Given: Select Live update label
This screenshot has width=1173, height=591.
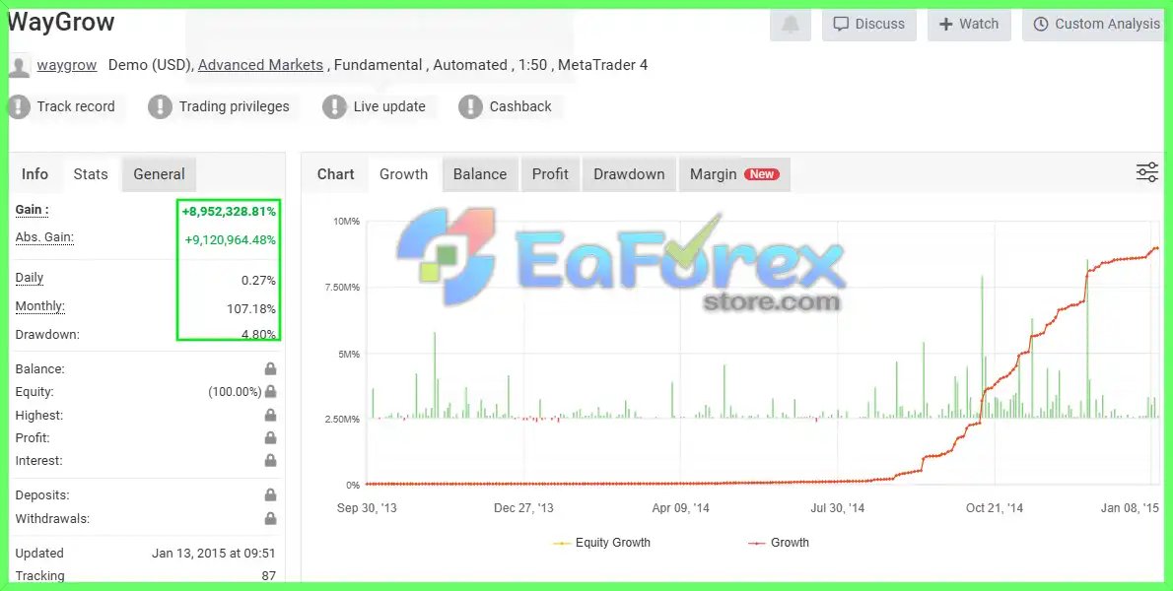Looking at the screenshot, I should [389, 106].
